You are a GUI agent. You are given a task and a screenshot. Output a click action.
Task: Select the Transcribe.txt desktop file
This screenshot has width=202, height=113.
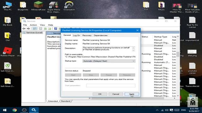coord(192,82)
